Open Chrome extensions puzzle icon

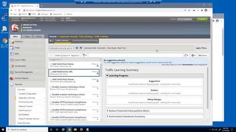[202, 10]
